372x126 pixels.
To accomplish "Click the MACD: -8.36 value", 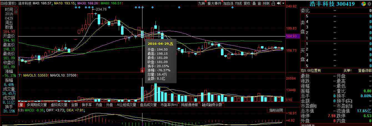I will [x=35, y=110].
